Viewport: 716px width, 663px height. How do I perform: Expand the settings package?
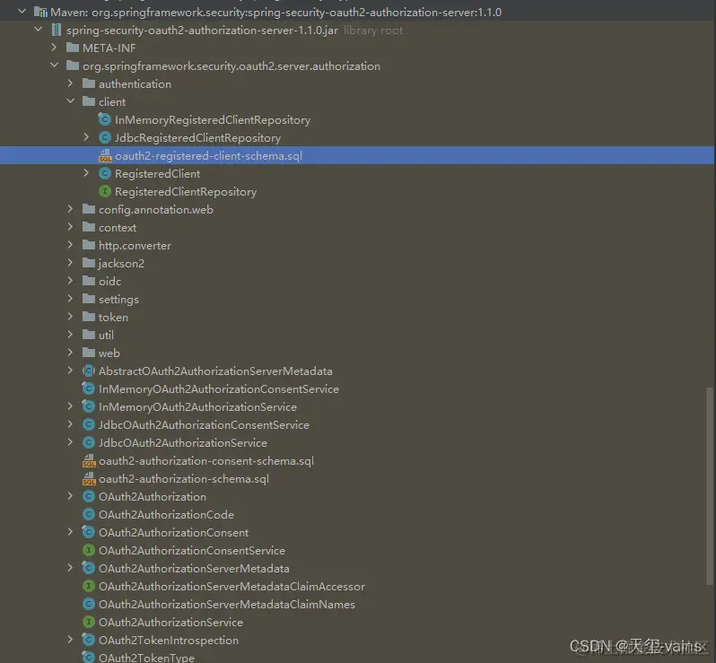click(70, 299)
